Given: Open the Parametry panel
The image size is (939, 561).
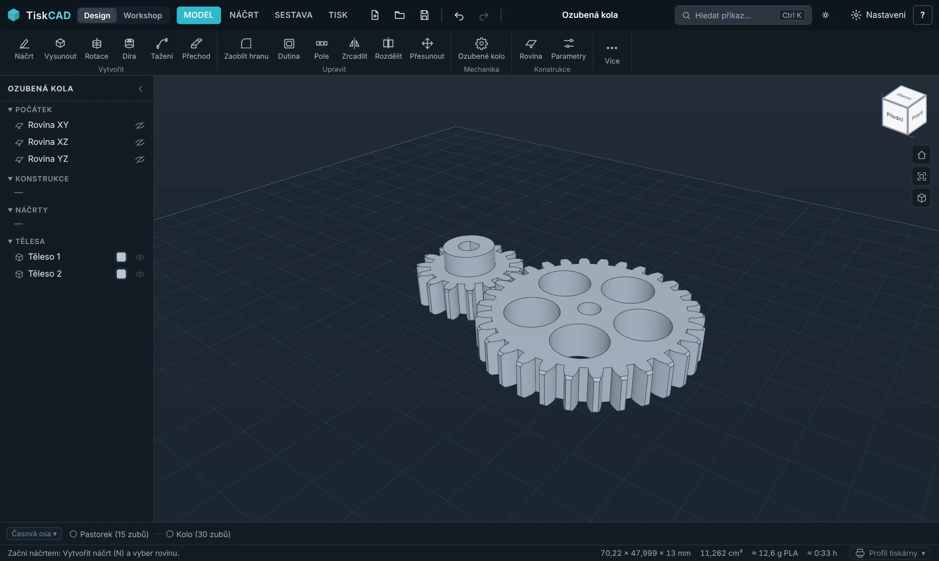Looking at the screenshot, I should click(568, 49).
